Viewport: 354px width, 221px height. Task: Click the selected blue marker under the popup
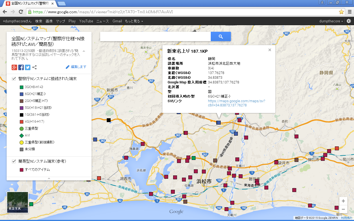click(218, 122)
